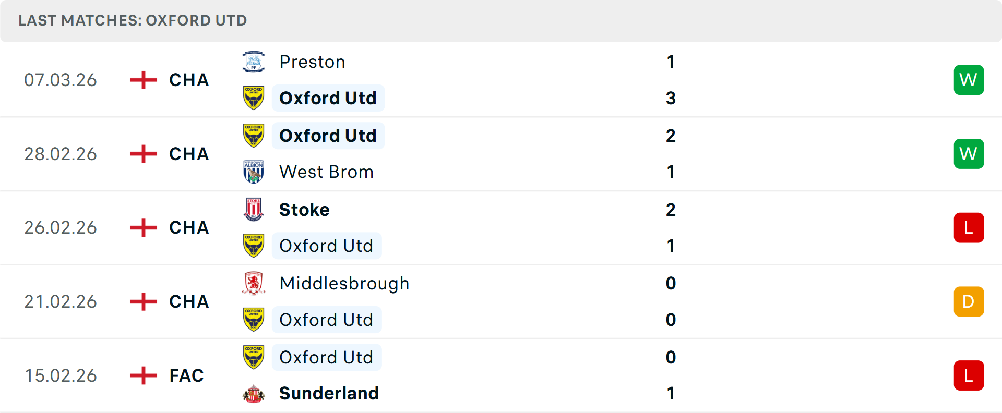1002x413 pixels.
Task: Open the West Brom team page
Action: (x=326, y=172)
